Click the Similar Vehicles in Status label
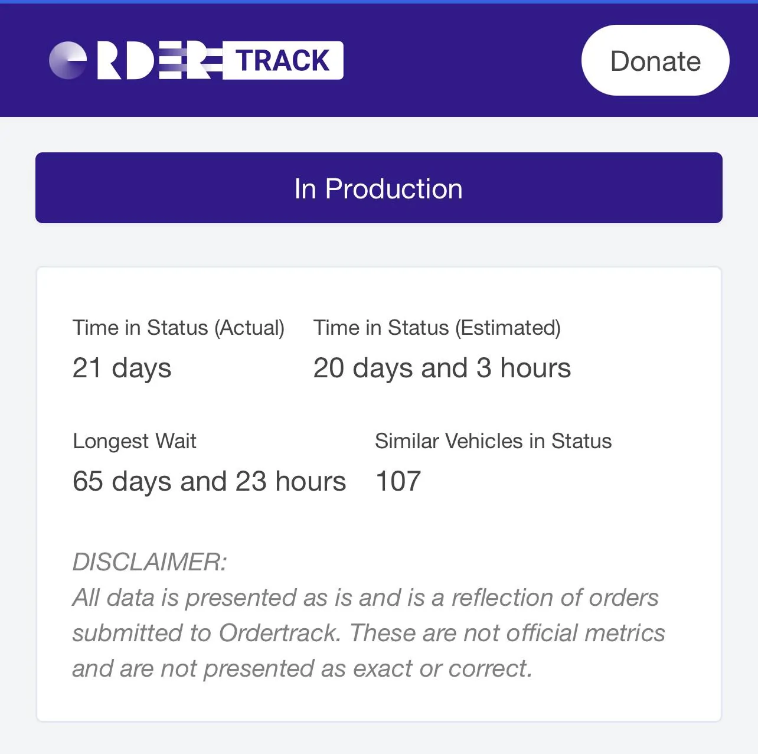 (x=493, y=441)
